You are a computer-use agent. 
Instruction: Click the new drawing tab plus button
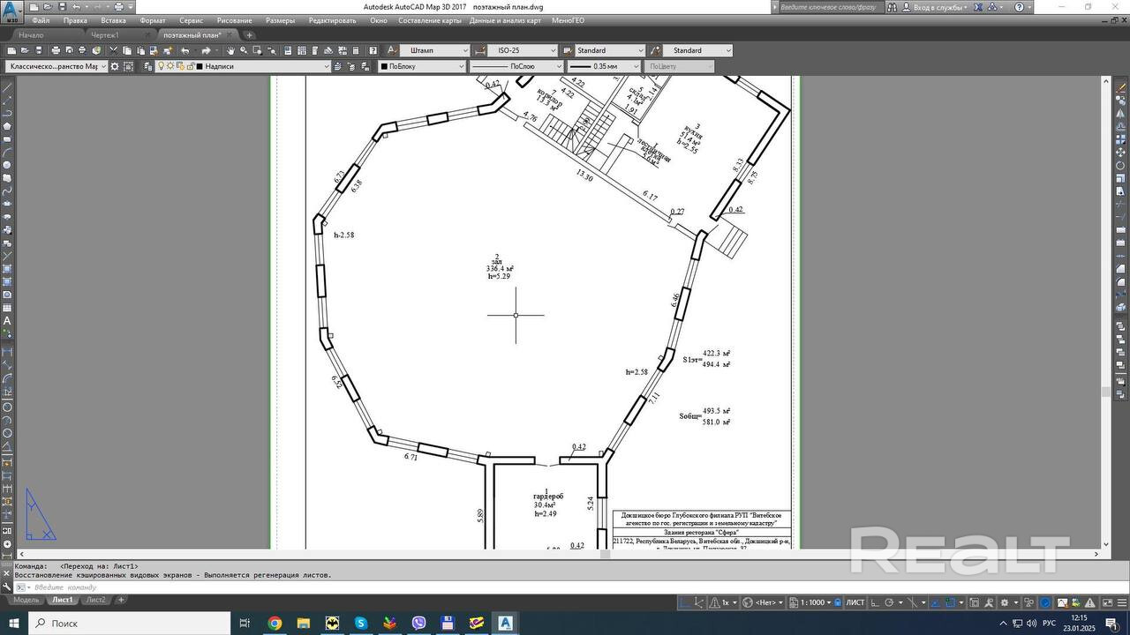249,35
